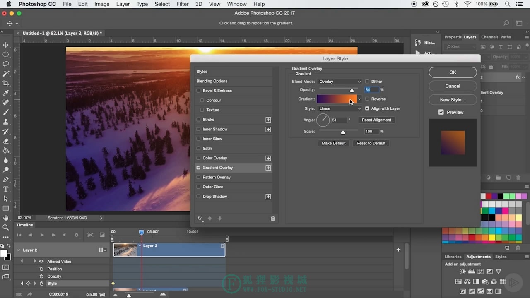Click the gradient Opacity slider handle
The height and width of the screenshot is (298, 530).
352,90
